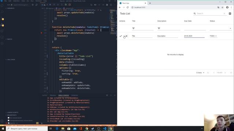Open Microsoft Store from the taskbar
The height and width of the screenshot is (131, 234).
69,128
